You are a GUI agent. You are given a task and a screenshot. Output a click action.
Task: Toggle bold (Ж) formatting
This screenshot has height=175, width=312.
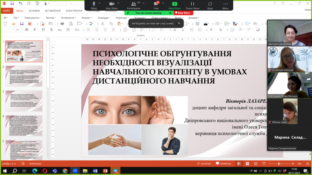coord(27,29)
